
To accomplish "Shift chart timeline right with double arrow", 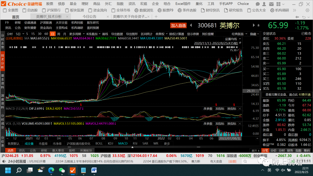I will pos(257,138).
